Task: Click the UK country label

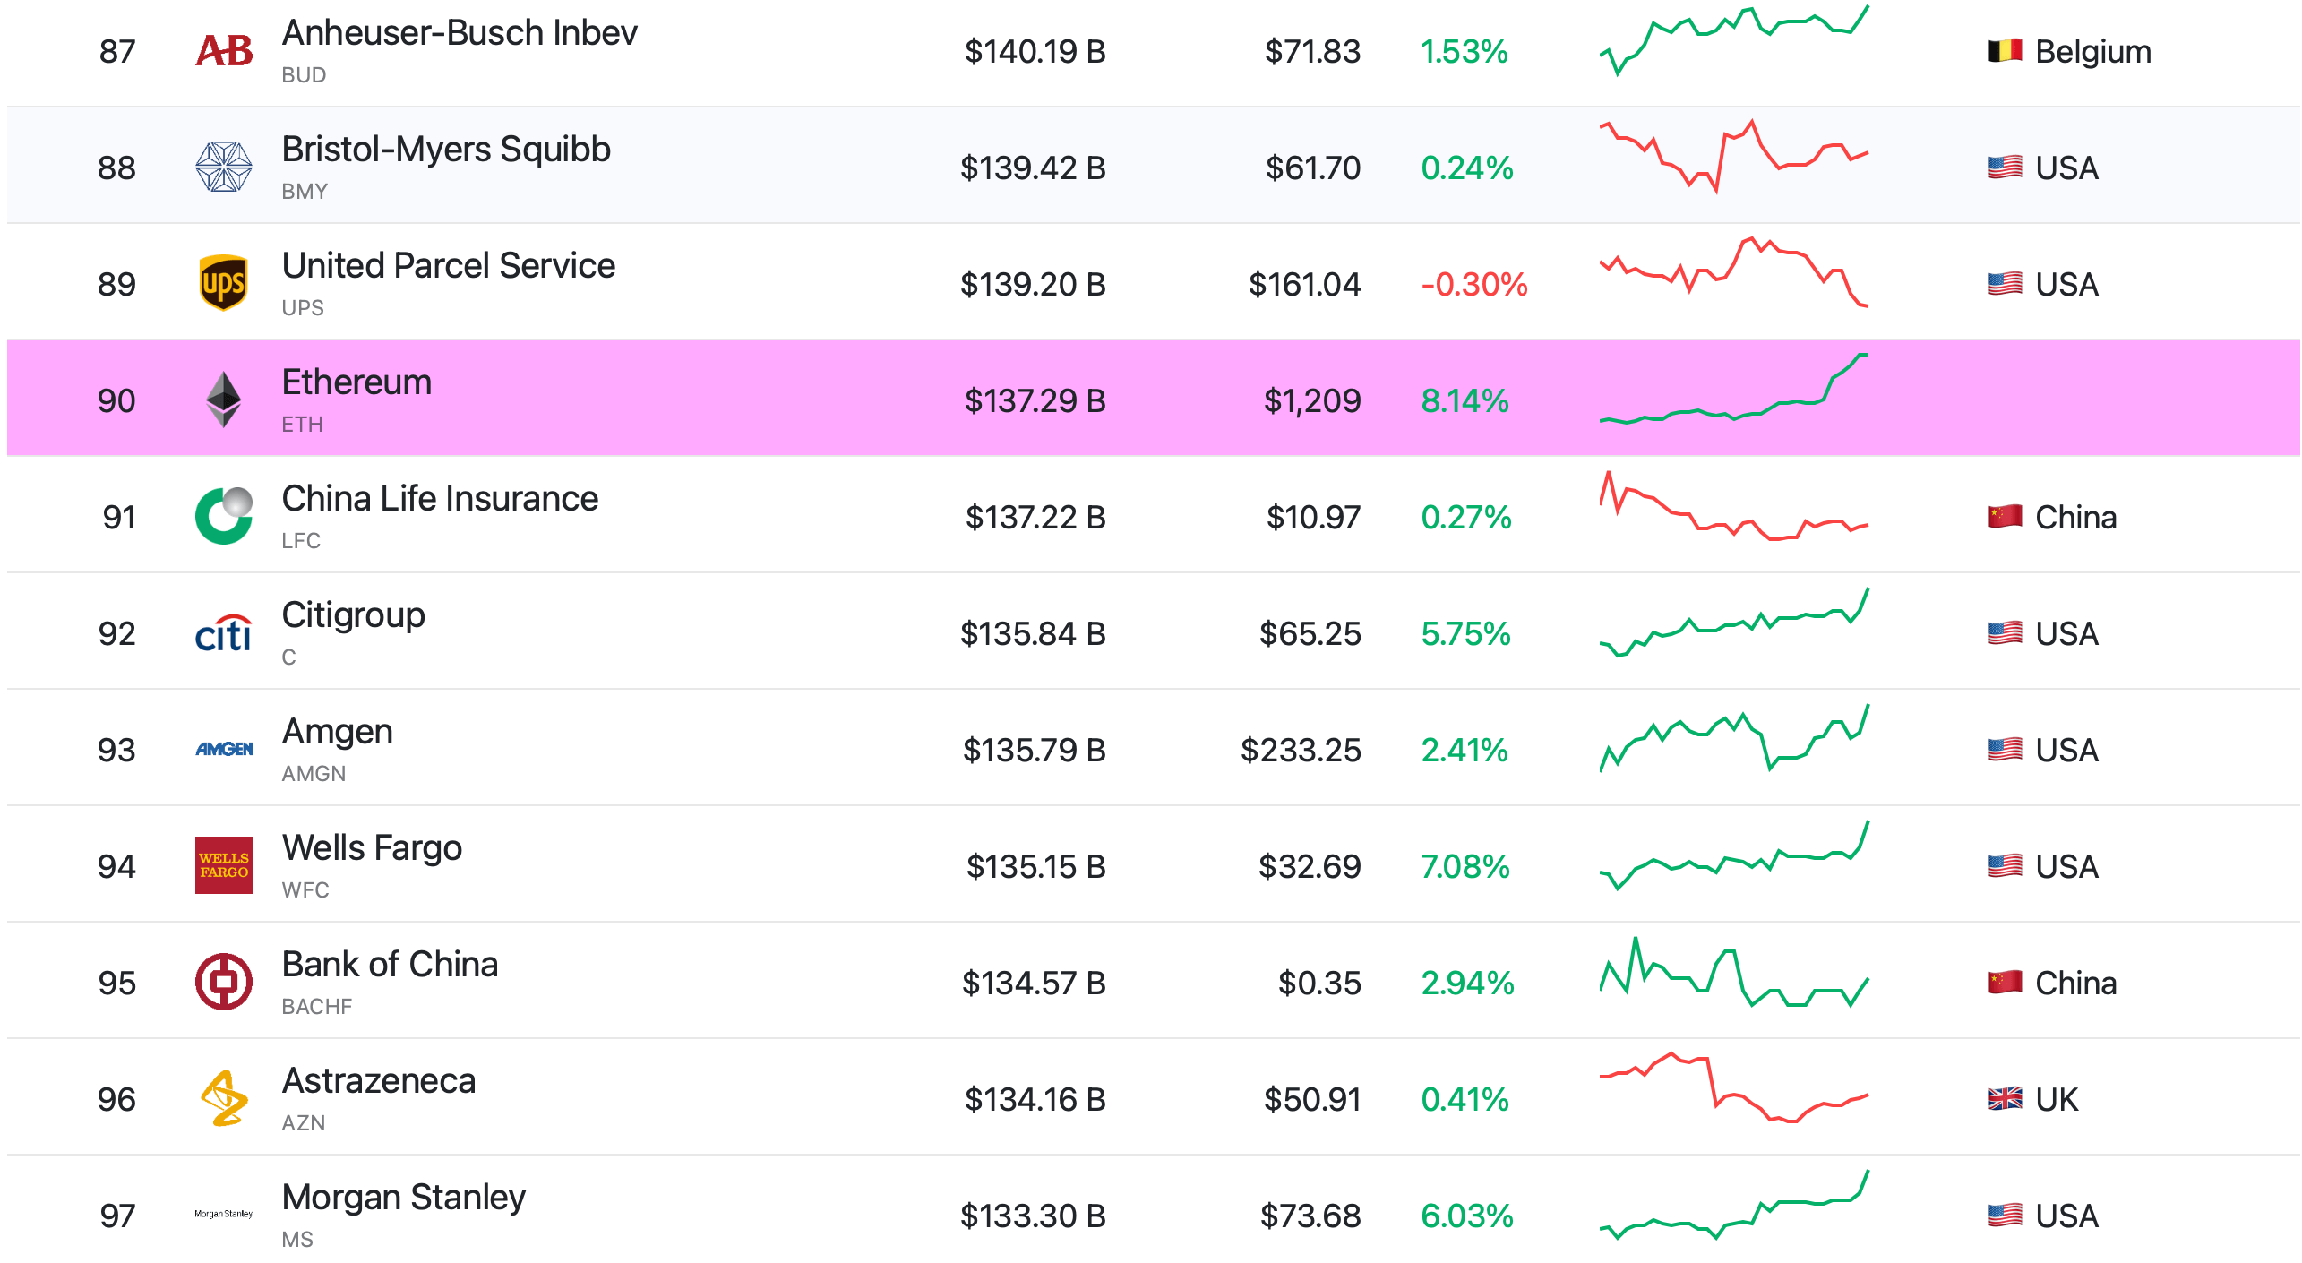Action: 2057,1100
